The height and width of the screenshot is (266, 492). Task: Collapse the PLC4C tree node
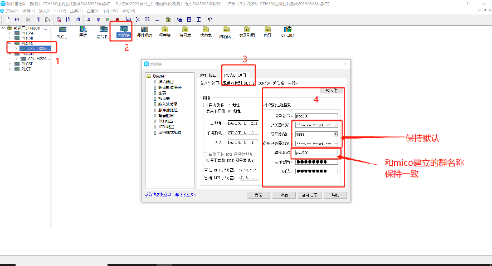(9, 43)
